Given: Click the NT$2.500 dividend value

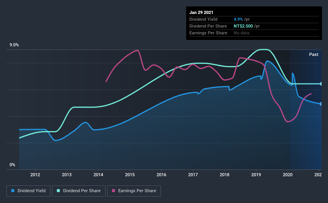Looking at the screenshot, I should [x=243, y=26].
